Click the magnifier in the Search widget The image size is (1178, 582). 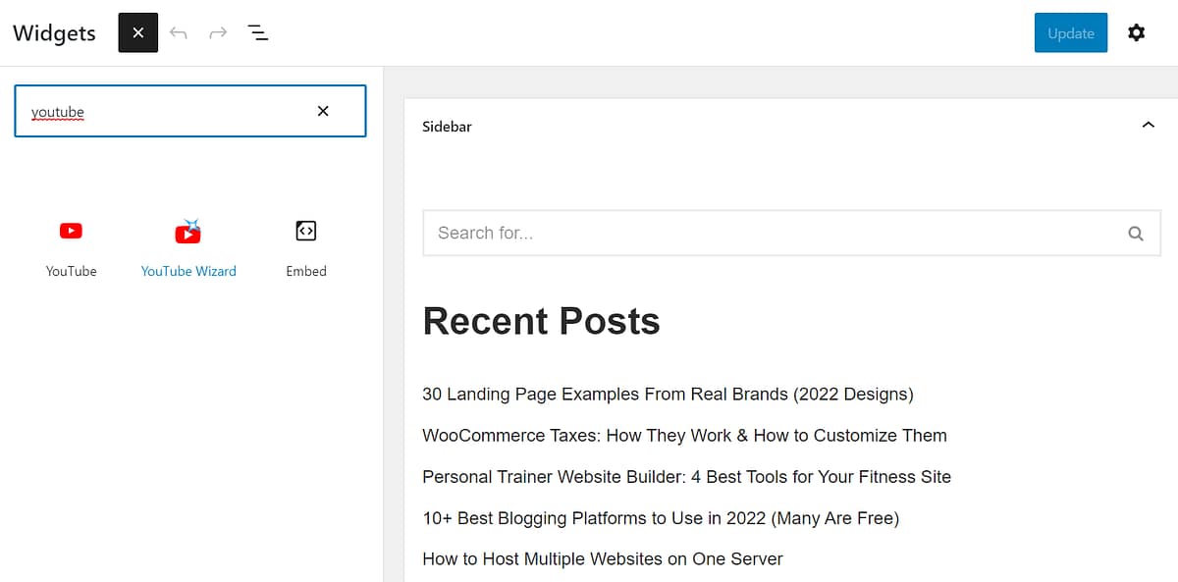point(1136,233)
